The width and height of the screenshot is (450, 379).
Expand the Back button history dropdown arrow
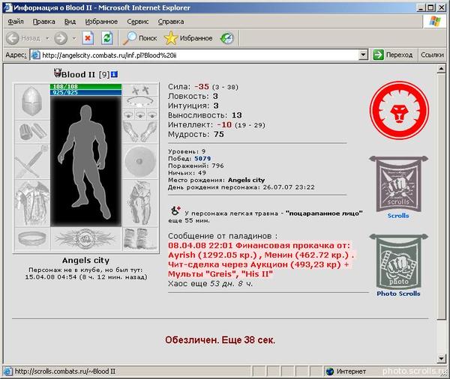coord(47,38)
